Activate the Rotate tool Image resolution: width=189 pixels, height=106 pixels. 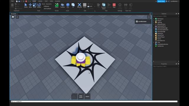[39, 5]
